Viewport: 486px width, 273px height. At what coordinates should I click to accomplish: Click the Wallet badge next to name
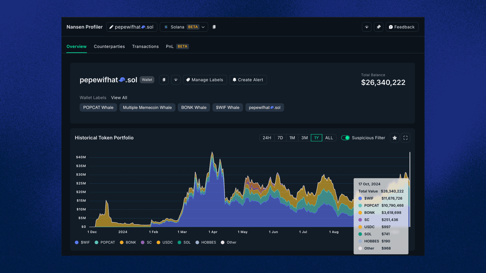147,80
